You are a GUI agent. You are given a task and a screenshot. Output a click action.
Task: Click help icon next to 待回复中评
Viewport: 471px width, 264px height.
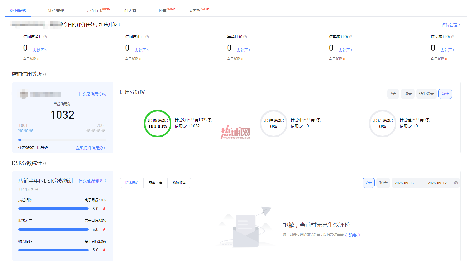pyautogui.click(x=147, y=37)
